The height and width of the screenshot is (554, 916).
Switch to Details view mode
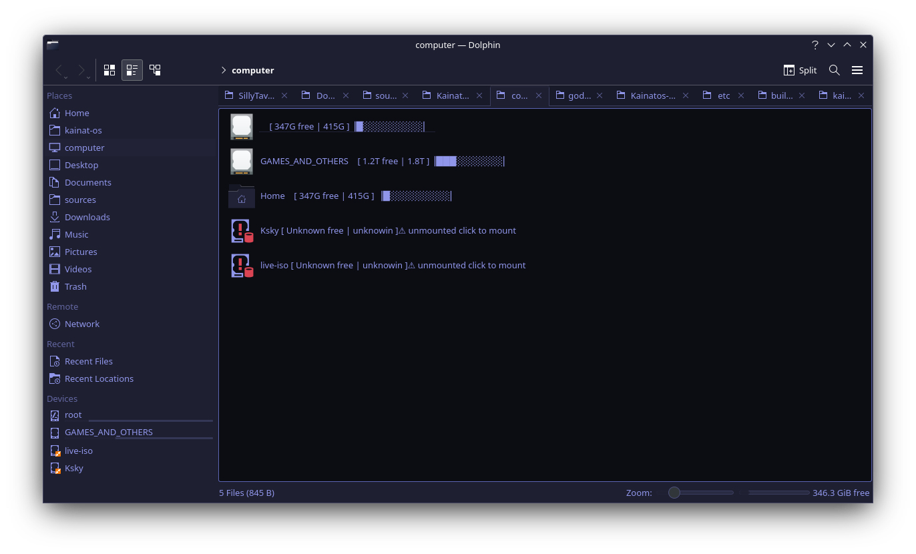point(155,70)
